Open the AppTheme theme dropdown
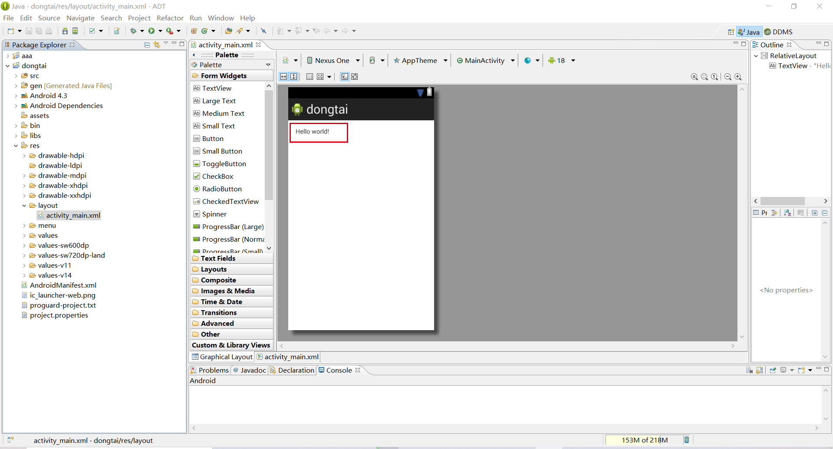The image size is (833, 449). [421, 60]
